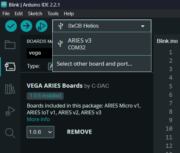The width and height of the screenshot is (180, 153).
Task: Choose Select other board and port
Action: pyautogui.click(x=102, y=64)
